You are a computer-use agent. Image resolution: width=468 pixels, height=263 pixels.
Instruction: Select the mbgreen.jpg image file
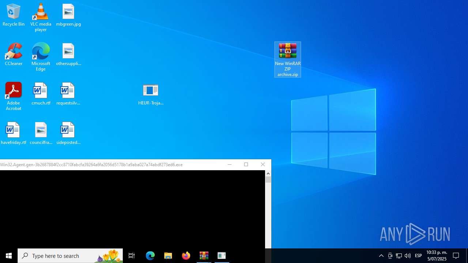[x=68, y=15]
